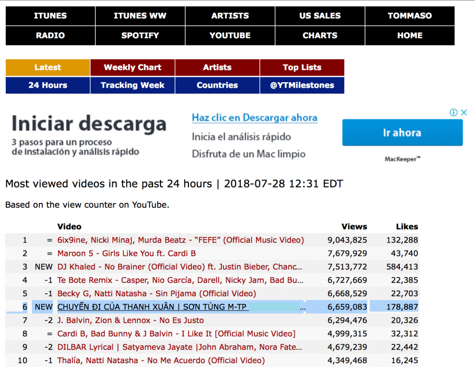Screen dimensions: 475x367
Task: Go to HOME page
Action: coord(409,36)
